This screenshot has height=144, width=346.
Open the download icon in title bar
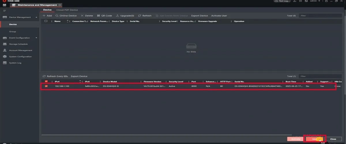[x=294, y=1]
